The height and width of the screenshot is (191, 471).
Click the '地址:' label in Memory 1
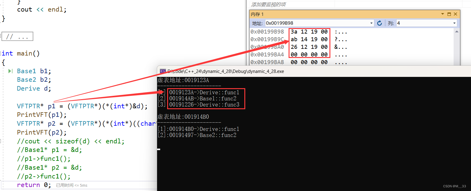(x=257, y=23)
